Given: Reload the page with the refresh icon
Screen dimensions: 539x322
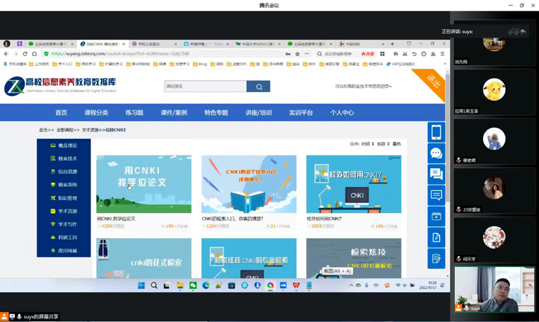Looking at the screenshot, I should tap(25, 54).
